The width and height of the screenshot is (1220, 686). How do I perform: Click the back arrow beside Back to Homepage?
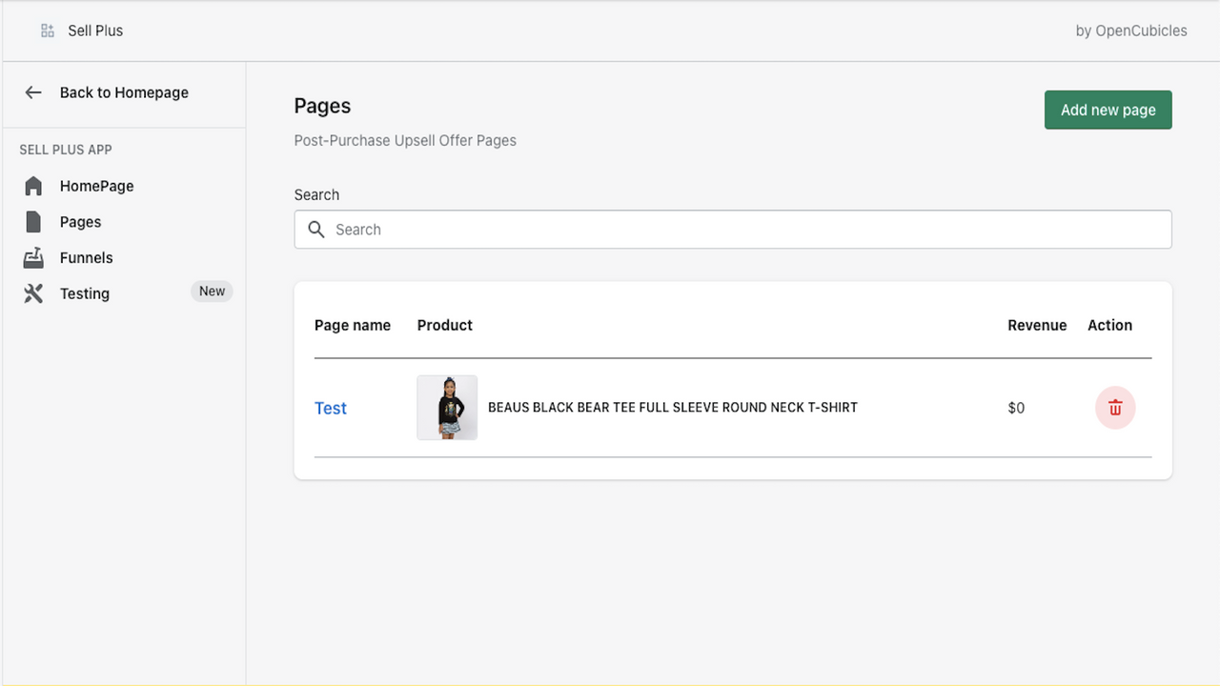click(33, 92)
